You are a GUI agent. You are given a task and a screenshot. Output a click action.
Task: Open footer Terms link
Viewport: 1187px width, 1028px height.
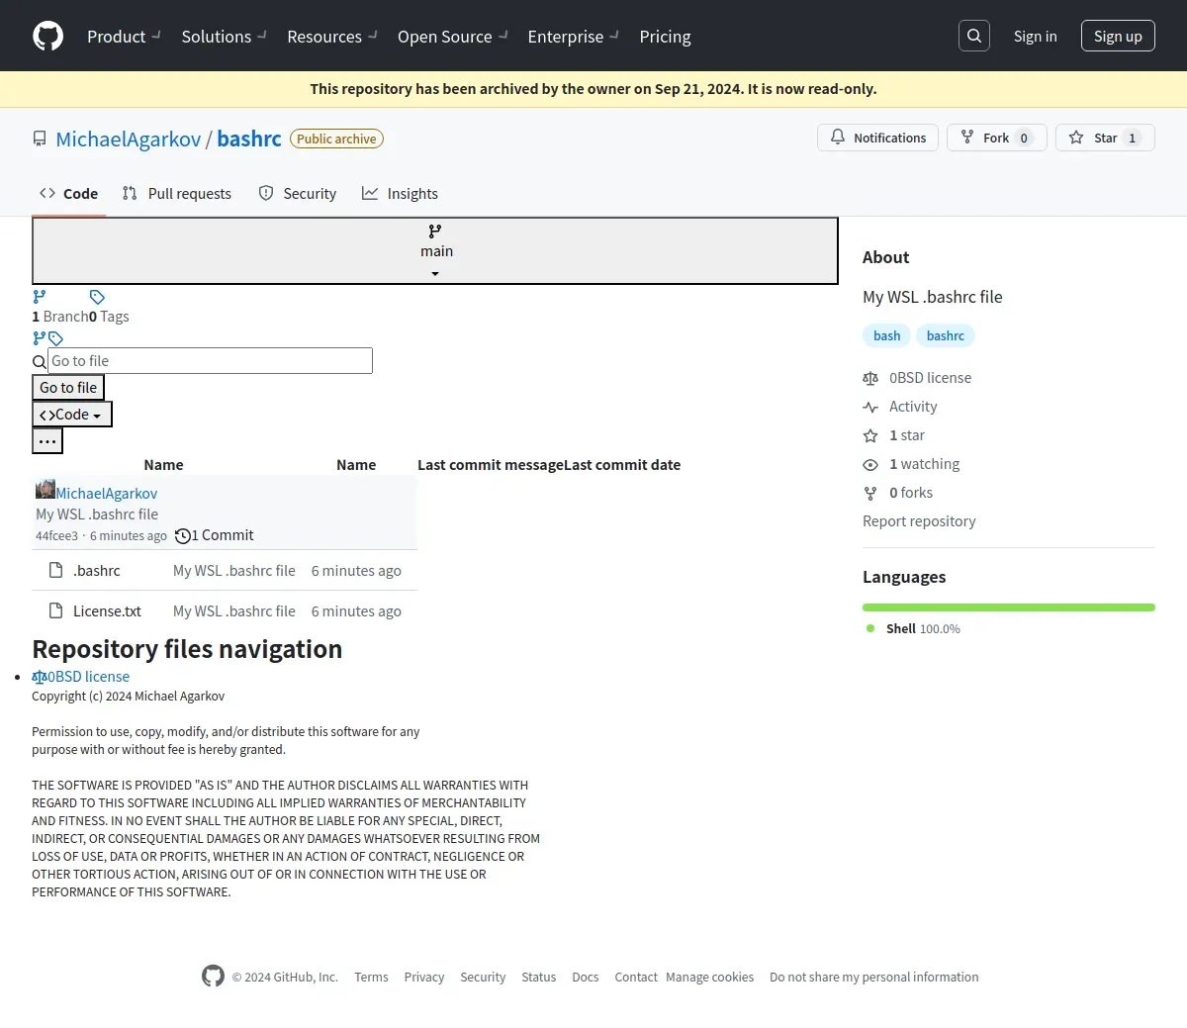pyautogui.click(x=371, y=977)
